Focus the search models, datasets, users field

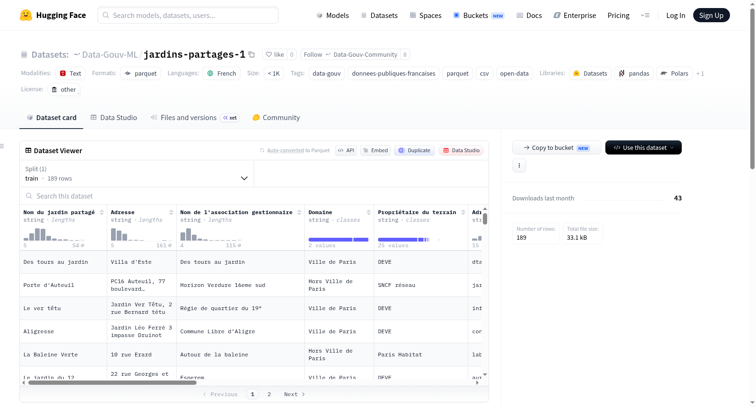click(x=188, y=15)
